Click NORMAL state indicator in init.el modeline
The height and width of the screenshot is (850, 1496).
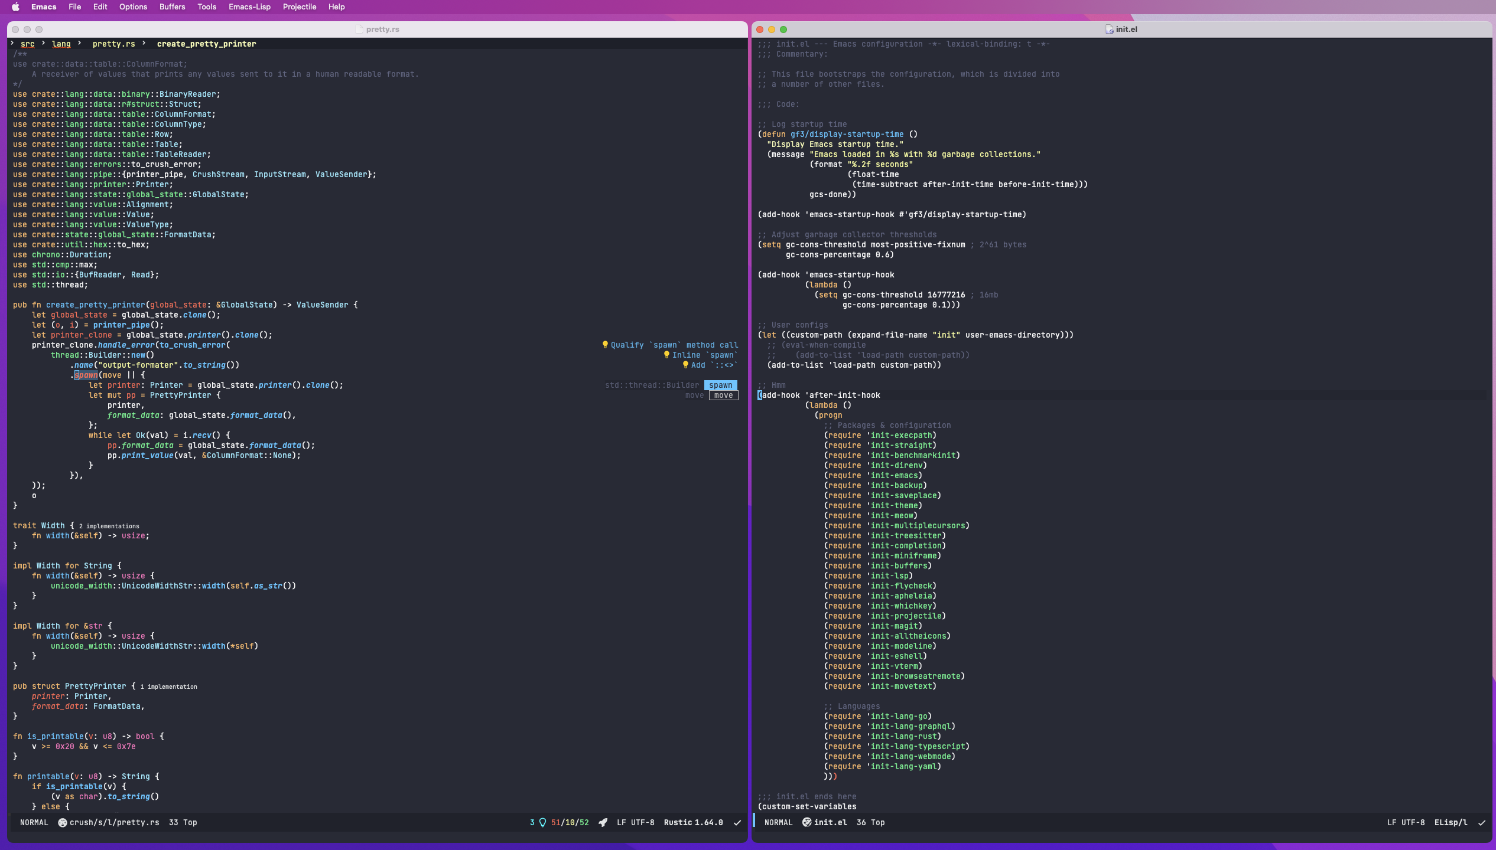click(x=779, y=822)
